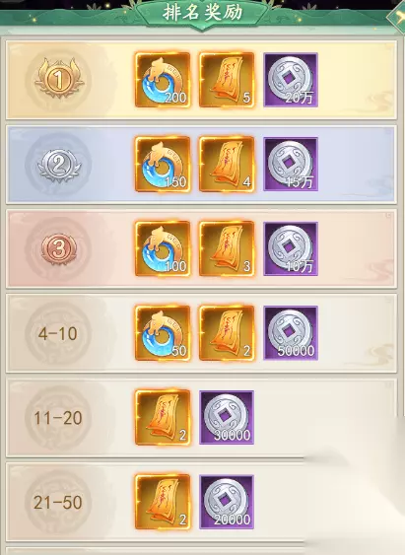Select the orange talisman reward with quantity 5
The image size is (405, 555).
pyautogui.click(x=227, y=80)
